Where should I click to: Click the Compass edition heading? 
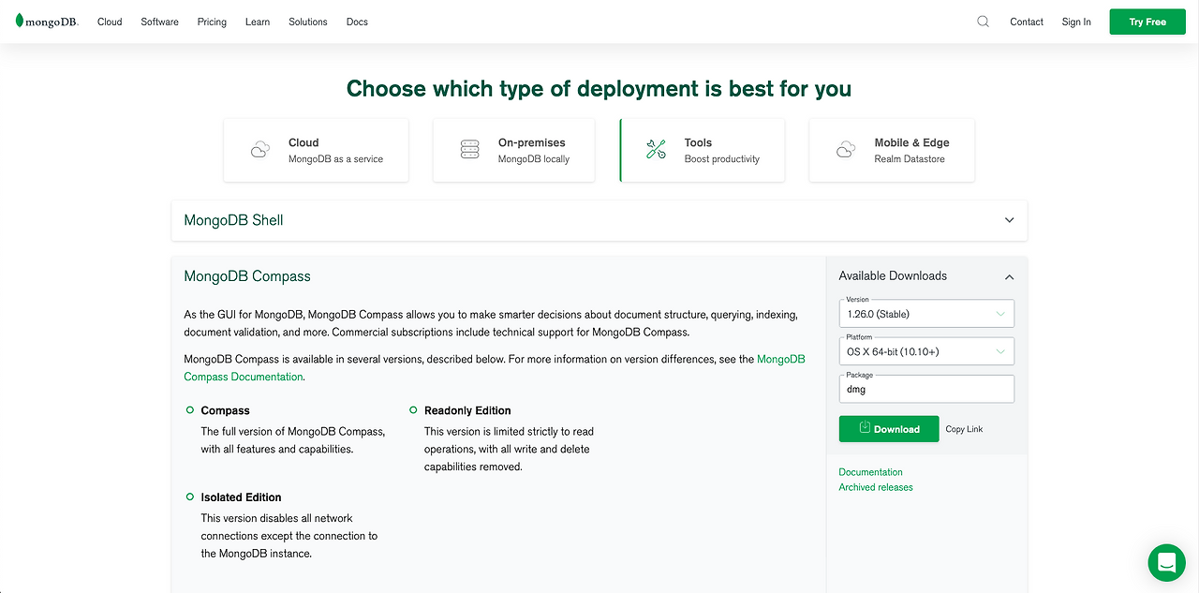point(225,410)
